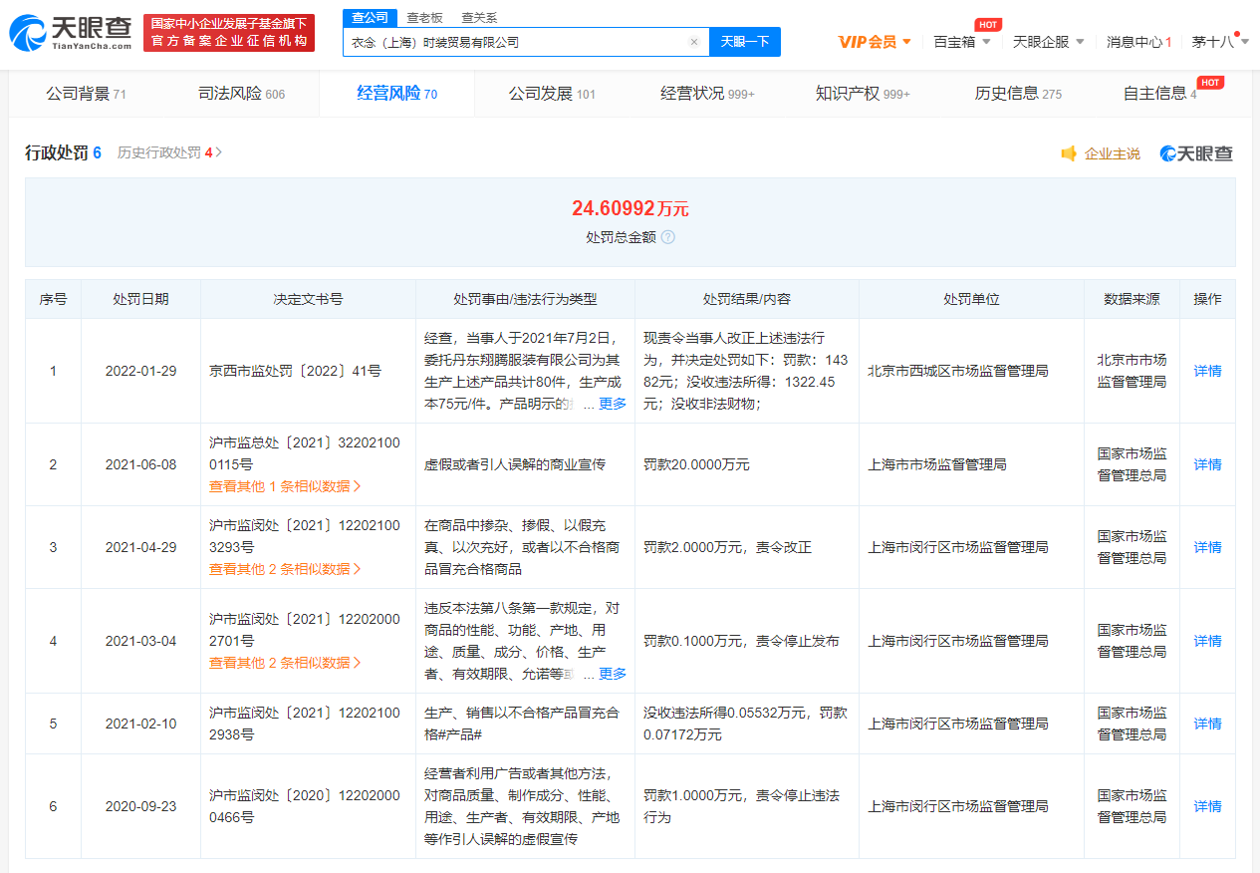Select the 查老板 search tab

tap(424, 17)
